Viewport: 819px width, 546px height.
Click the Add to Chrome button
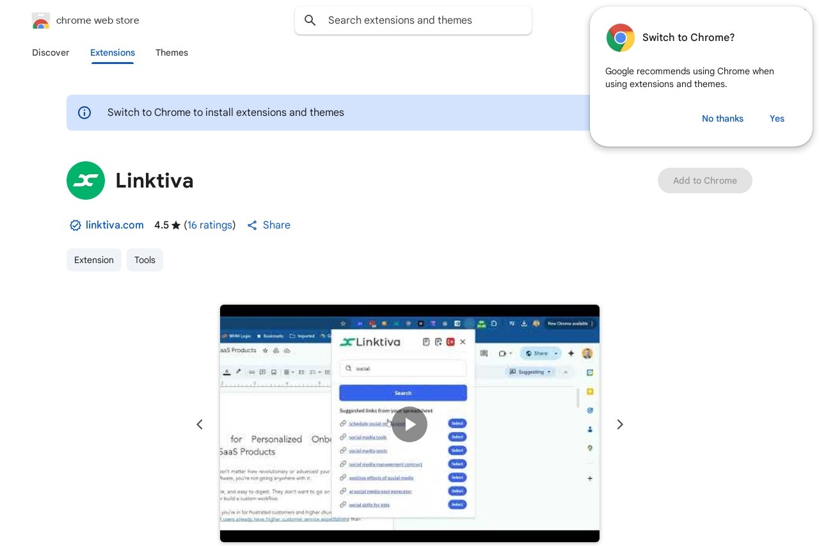click(705, 181)
